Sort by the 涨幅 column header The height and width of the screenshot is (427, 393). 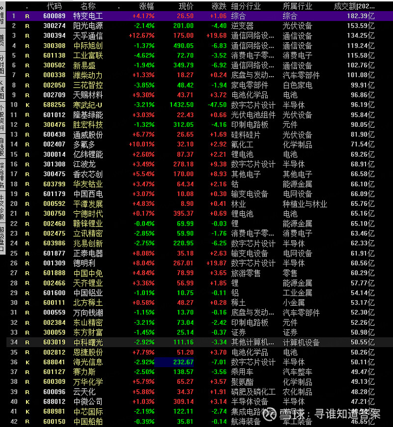[146, 6]
